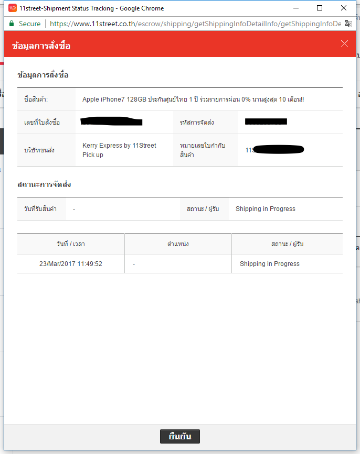Image resolution: width=360 pixels, height=454 pixels.
Task: Minimize the Chrome window
Action: tap(296, 8)
